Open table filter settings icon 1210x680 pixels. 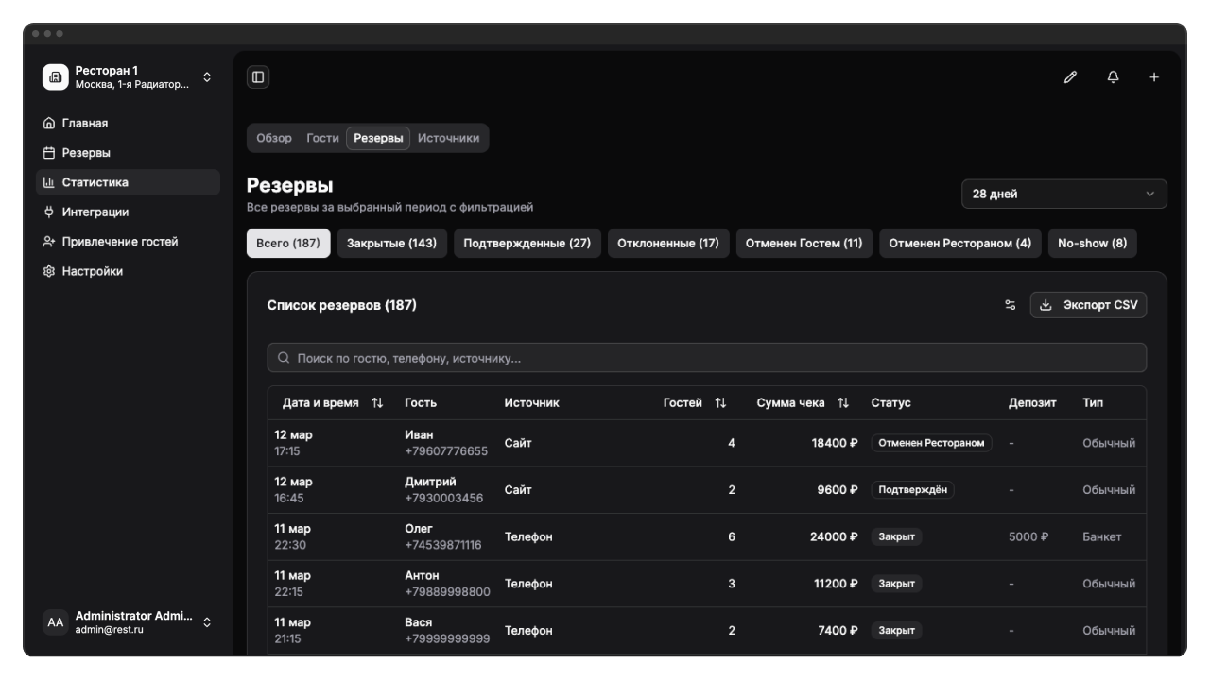[x=1010, y=305]
